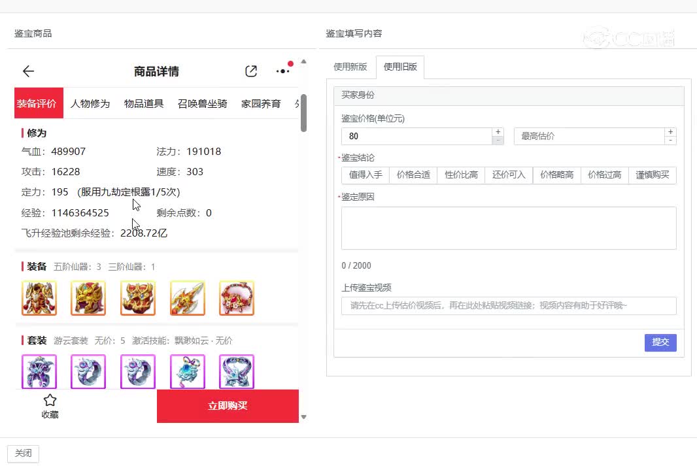Screen dimensions: 697x468
Task: Switch to the 使用新版 tab
Action: coord(350,67)
